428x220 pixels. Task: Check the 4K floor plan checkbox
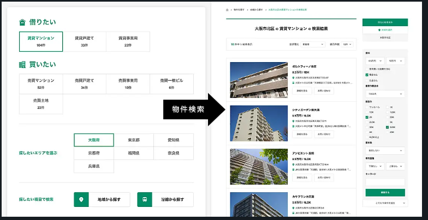pos(367,132)
